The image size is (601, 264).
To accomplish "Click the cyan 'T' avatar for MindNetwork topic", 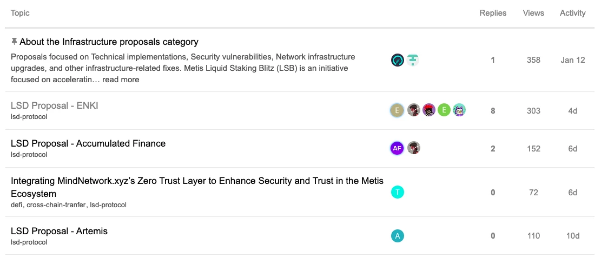I will click(398, 192).
